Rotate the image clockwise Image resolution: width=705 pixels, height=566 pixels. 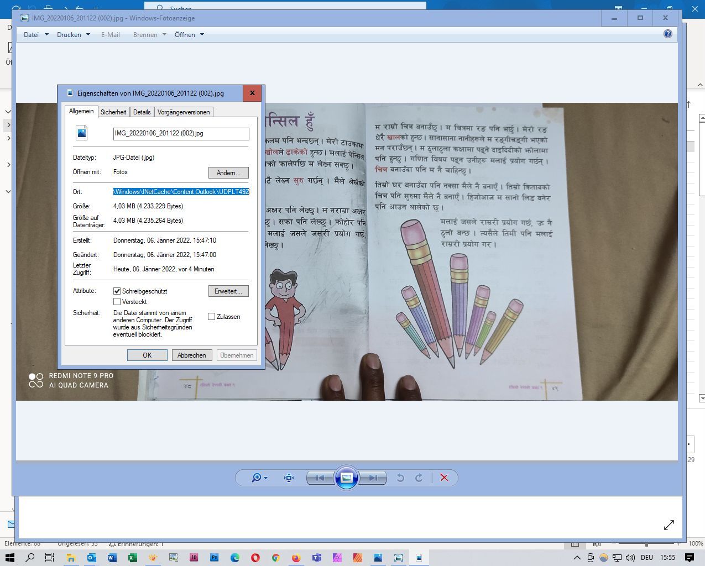click(419, 478)
